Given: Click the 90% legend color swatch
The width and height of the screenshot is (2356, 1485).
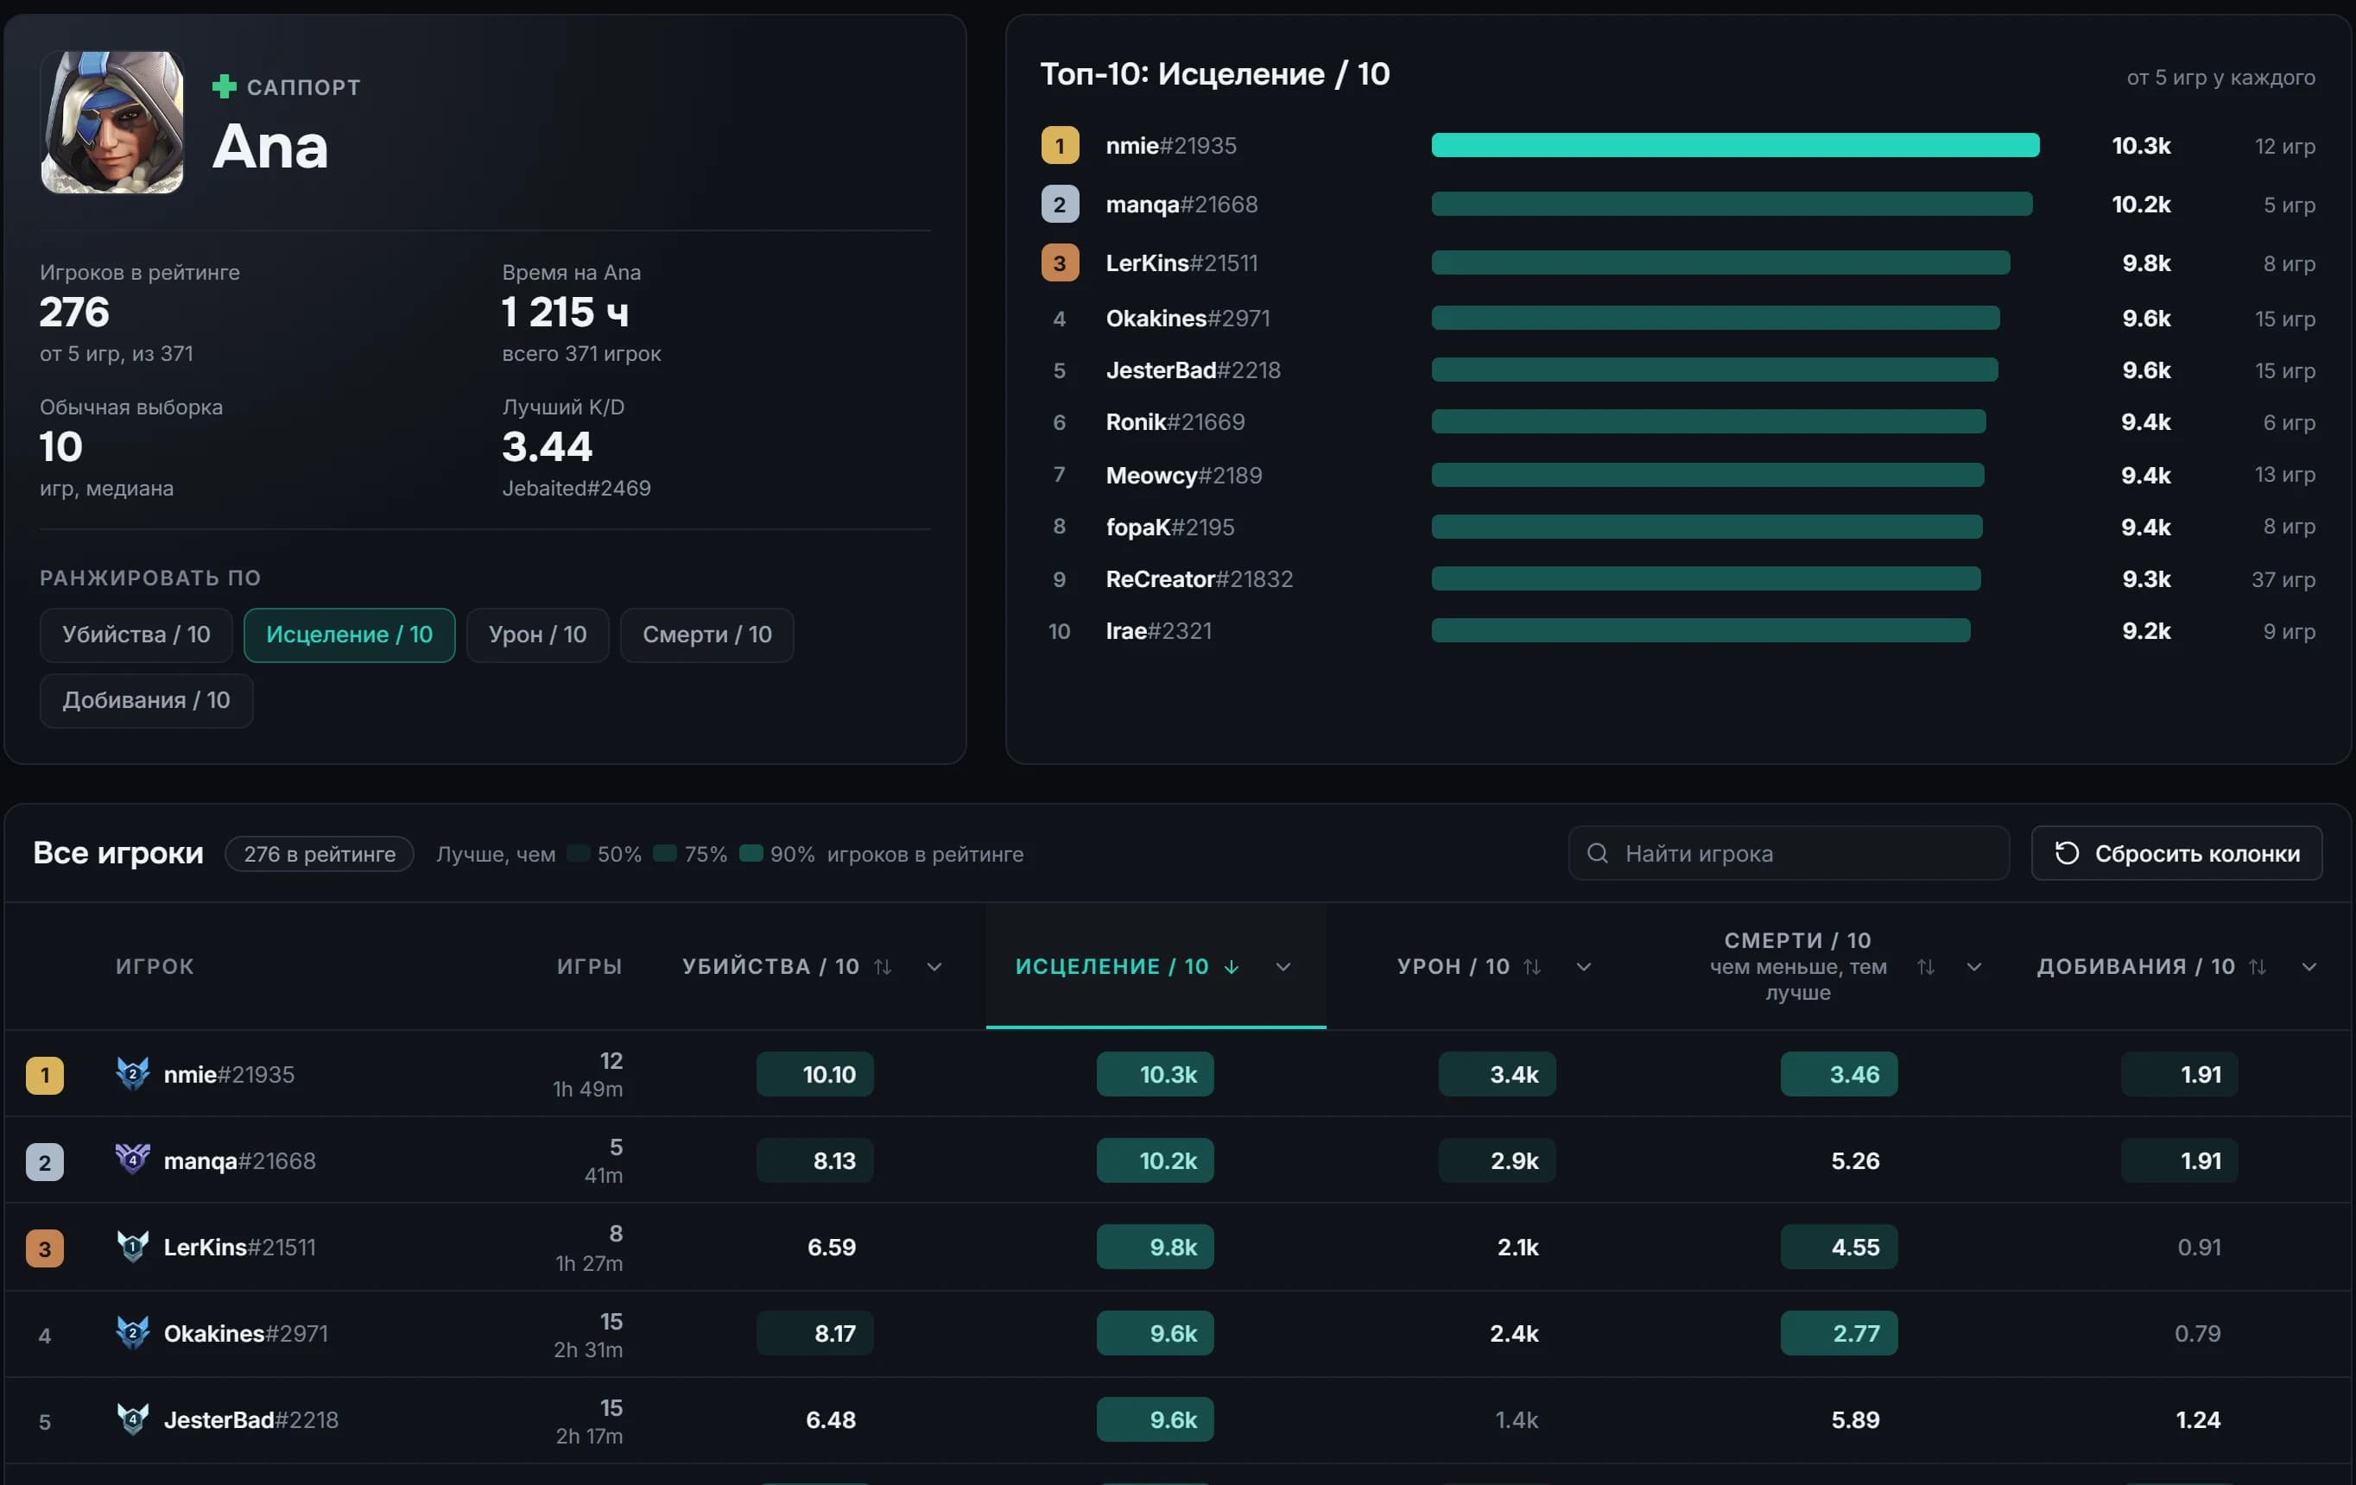Looking at the screenshot, I should click(751, 853).
